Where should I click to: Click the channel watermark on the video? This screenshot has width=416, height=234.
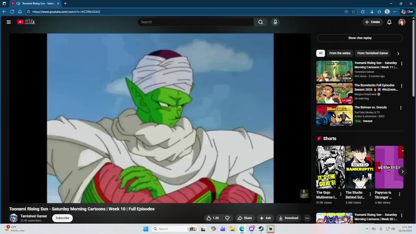pos(304,194)
